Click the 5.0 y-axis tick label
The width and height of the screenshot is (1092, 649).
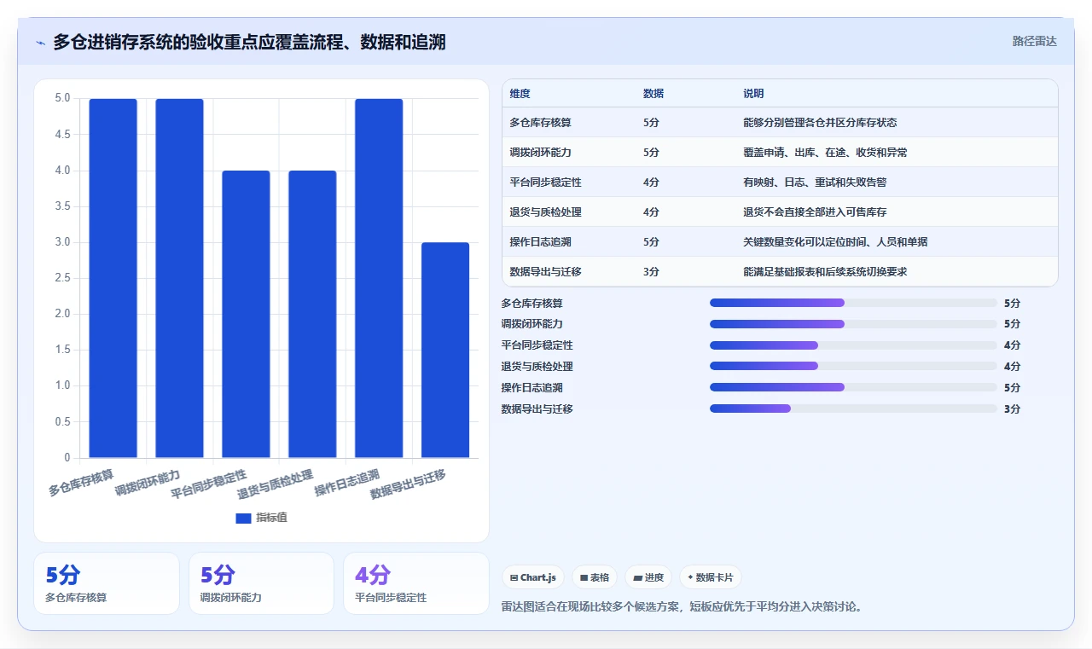click(x=63, y=98)
